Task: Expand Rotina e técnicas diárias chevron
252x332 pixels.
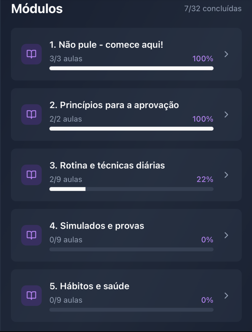Action: [226, 175]
